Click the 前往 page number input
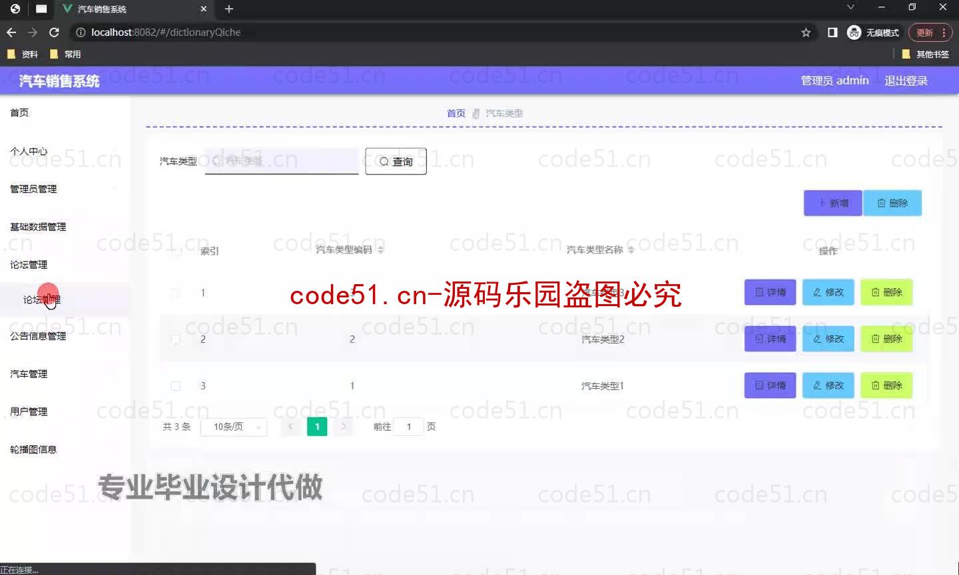Image resolution: width=959 pixels, height=575 pixels. click(408, 427)
